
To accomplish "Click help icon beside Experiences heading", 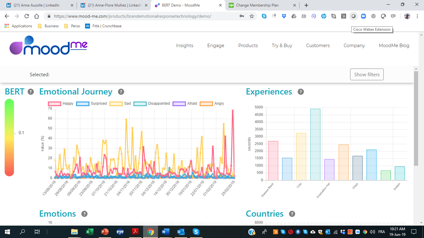I will tap(300, 92).
